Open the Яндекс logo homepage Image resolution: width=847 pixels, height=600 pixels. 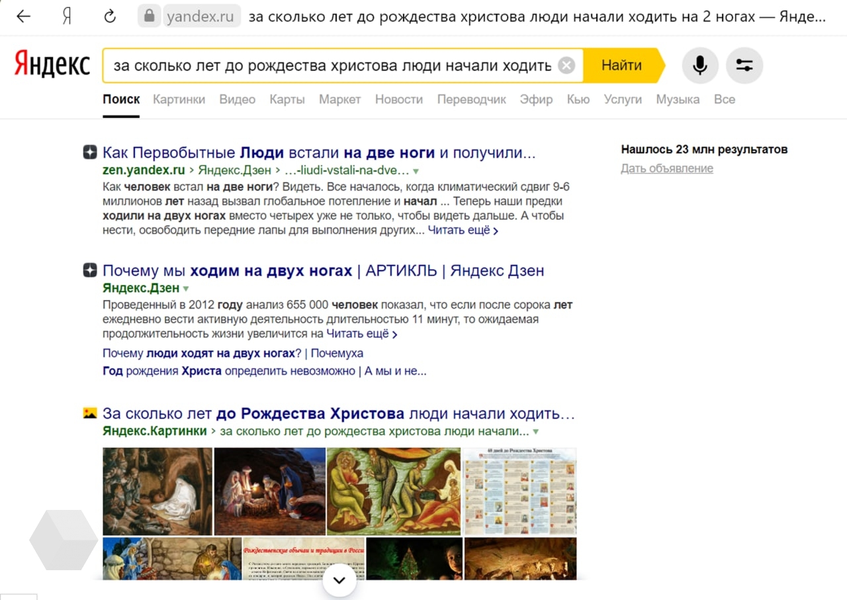(52, 66)
